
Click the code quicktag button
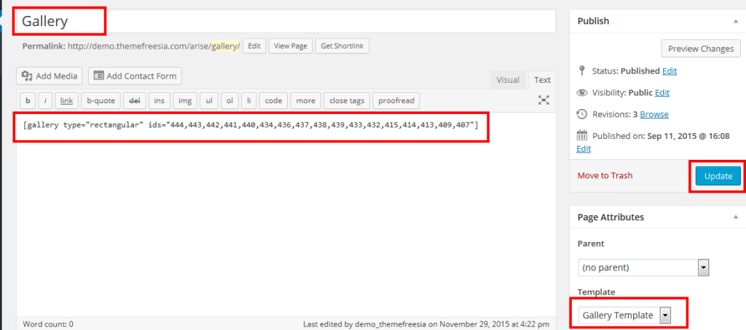coord(273,100)
